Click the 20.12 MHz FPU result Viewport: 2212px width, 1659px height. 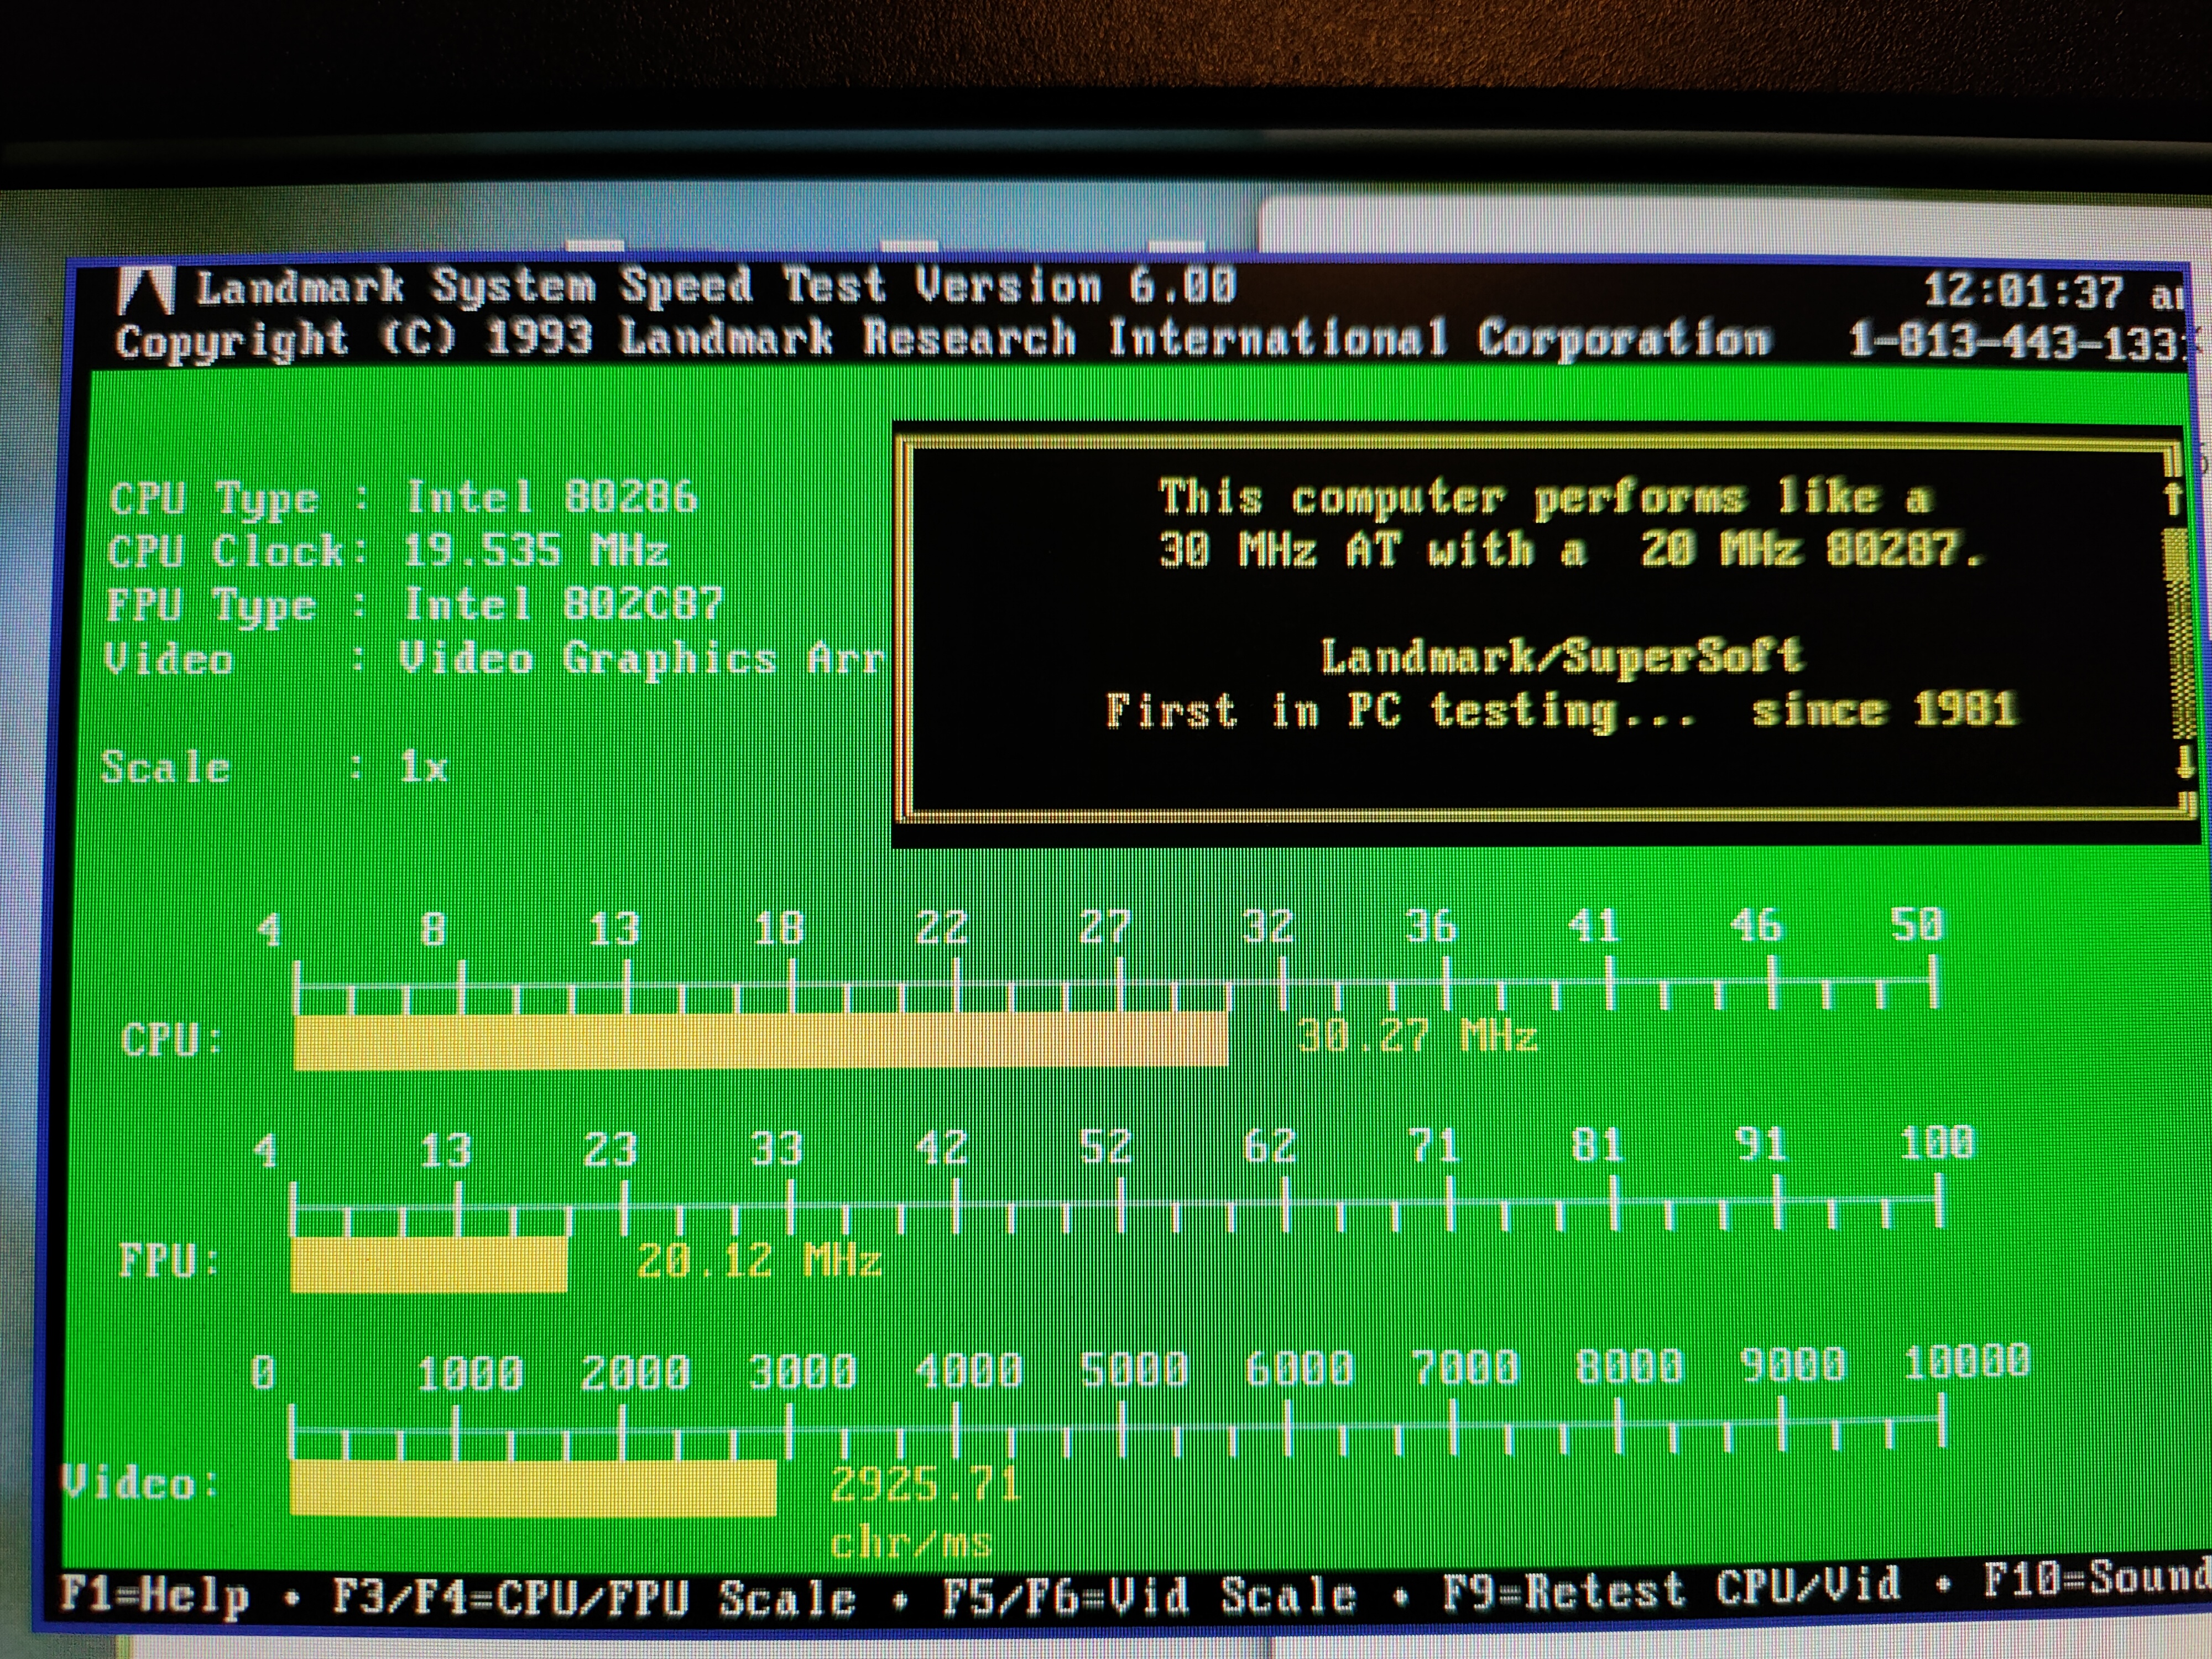tap(759, 1261)
